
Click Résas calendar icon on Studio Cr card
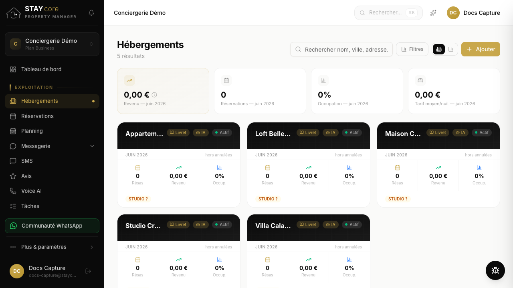tap(138, 260)
